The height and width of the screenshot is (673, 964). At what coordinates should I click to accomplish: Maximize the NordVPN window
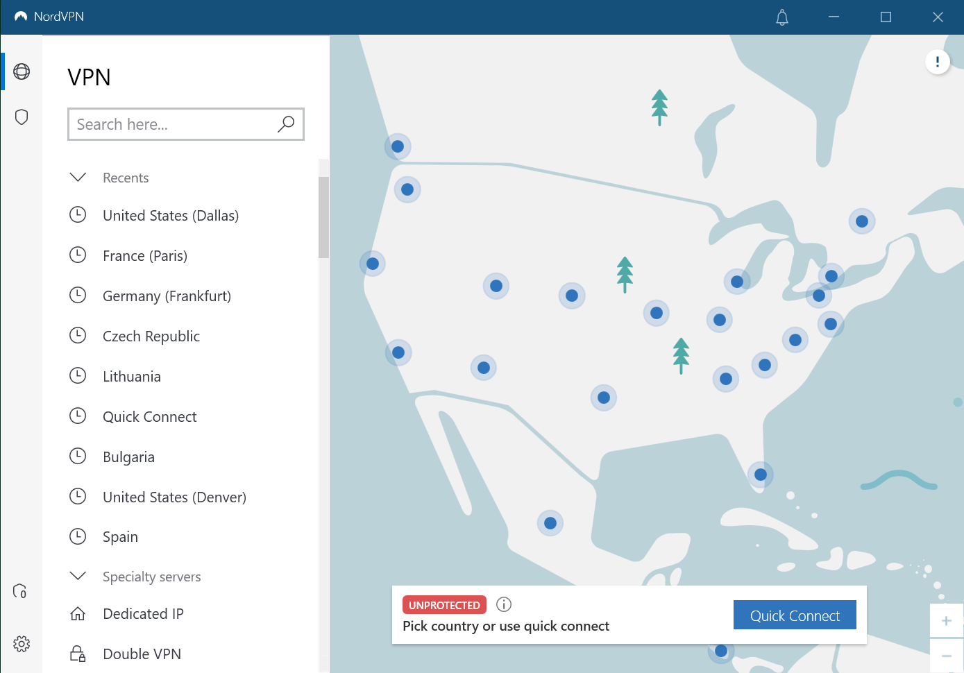[886, 17]
